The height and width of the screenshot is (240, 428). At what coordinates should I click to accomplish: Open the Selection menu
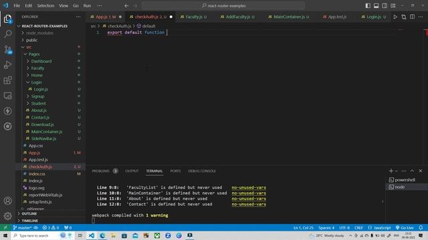(45, 6)
